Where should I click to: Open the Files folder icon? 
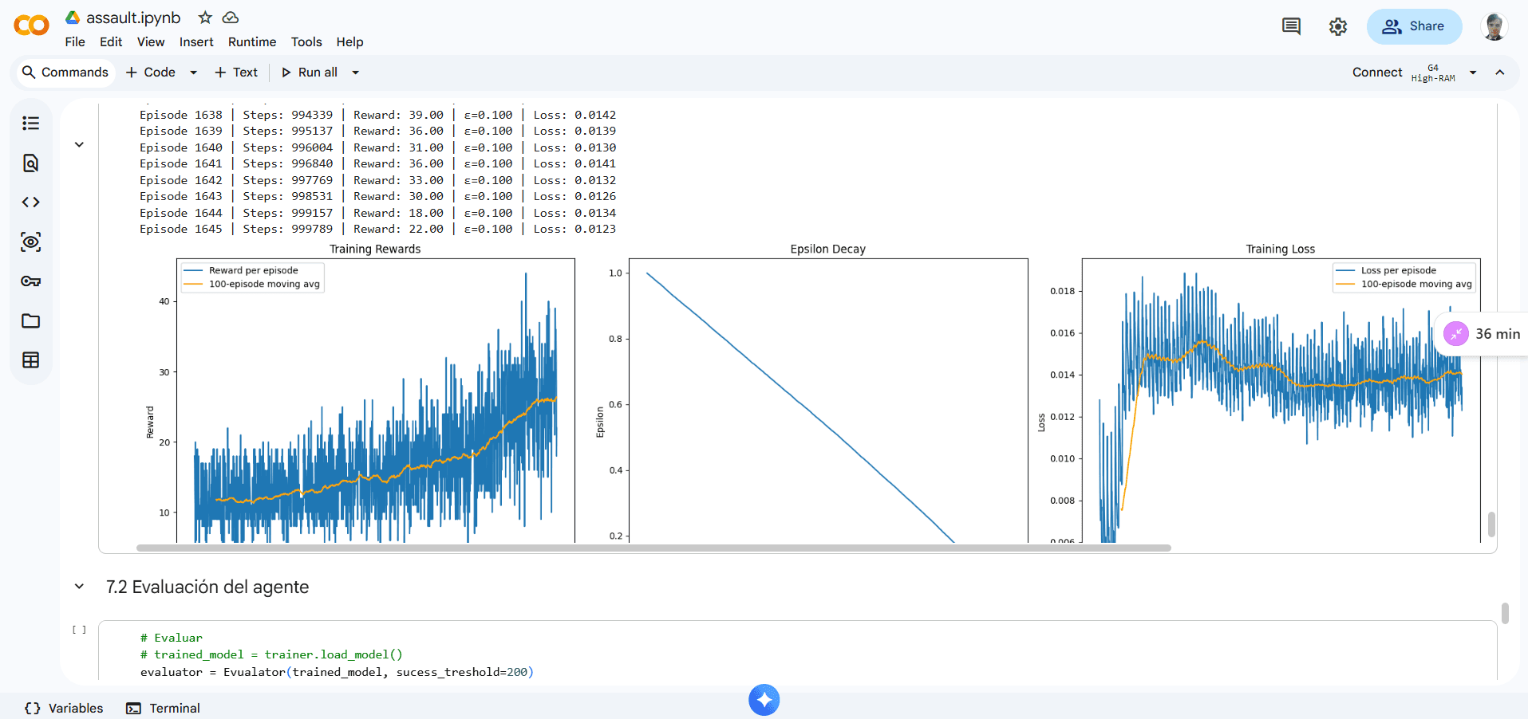30,321
